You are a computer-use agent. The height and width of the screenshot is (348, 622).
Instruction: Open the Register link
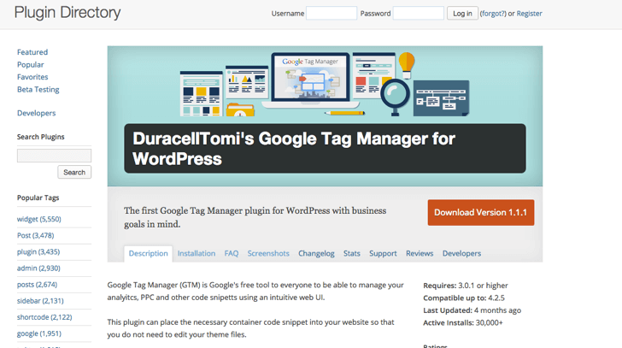tap(529, 14)
